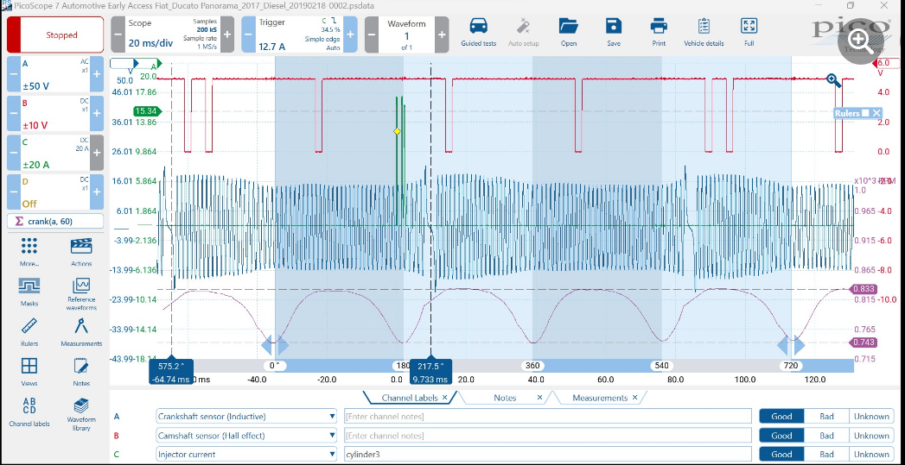Switch to Channel Labels tab
This screenshot has width=905, height=465.
[411, 398]
